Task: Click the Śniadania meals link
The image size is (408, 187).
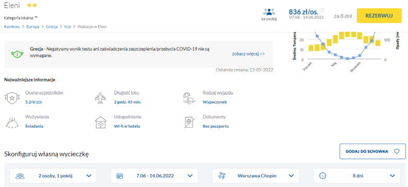Action: tap(34, 127)
